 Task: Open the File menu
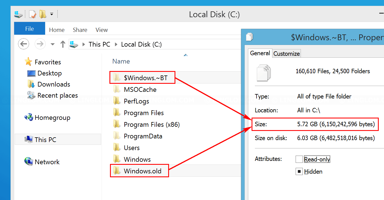[30, 29]
